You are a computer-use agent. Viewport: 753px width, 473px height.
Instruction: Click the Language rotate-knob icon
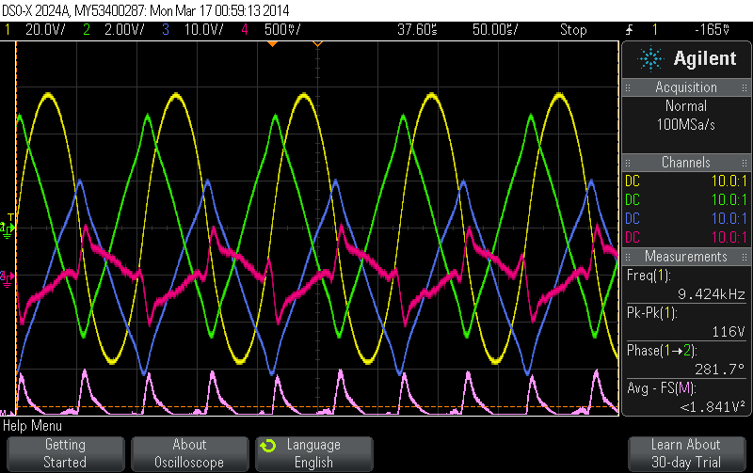(x=268, y=446)
